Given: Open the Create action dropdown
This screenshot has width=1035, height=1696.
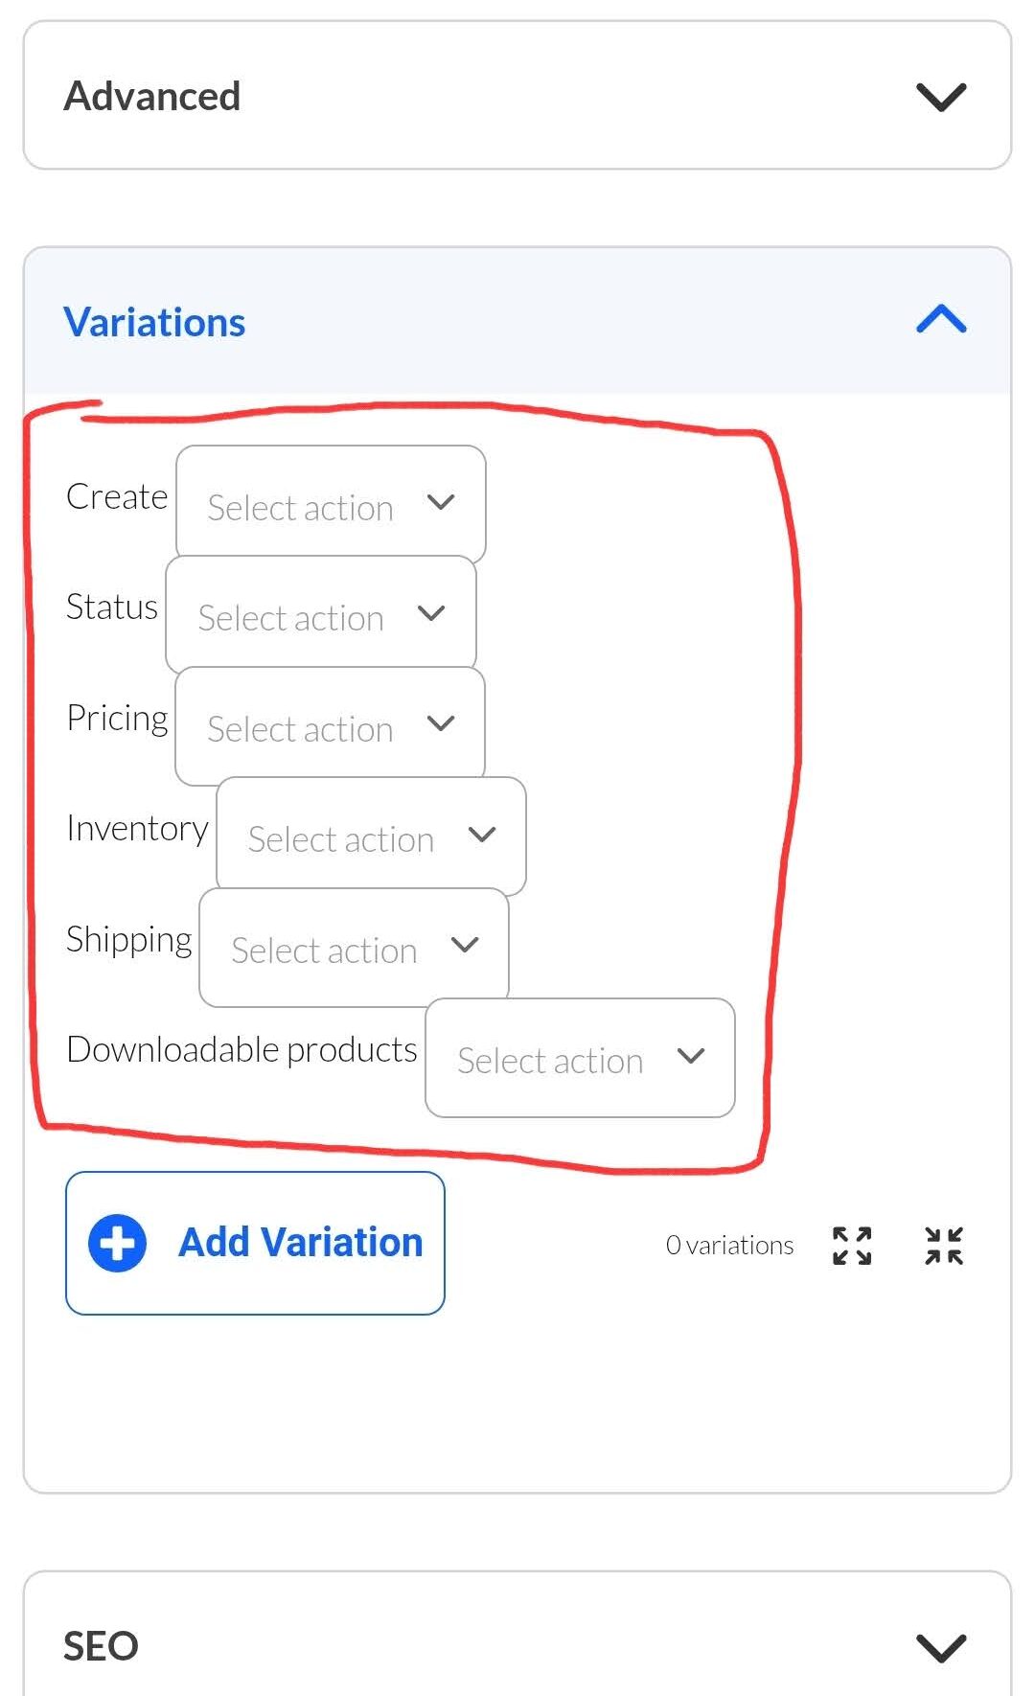Looking at the screenshot, I should click(x=331, y=505).
